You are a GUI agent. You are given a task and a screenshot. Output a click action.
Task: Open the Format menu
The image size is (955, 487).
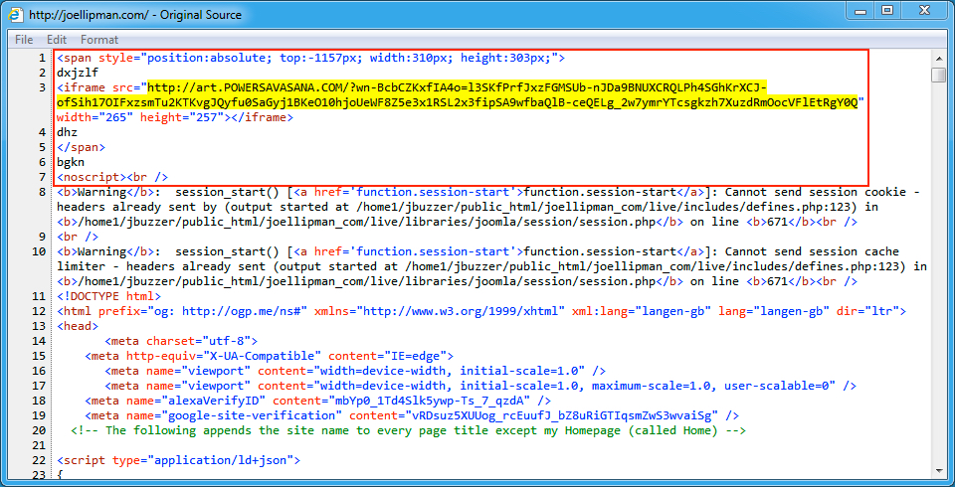point(99,40)
